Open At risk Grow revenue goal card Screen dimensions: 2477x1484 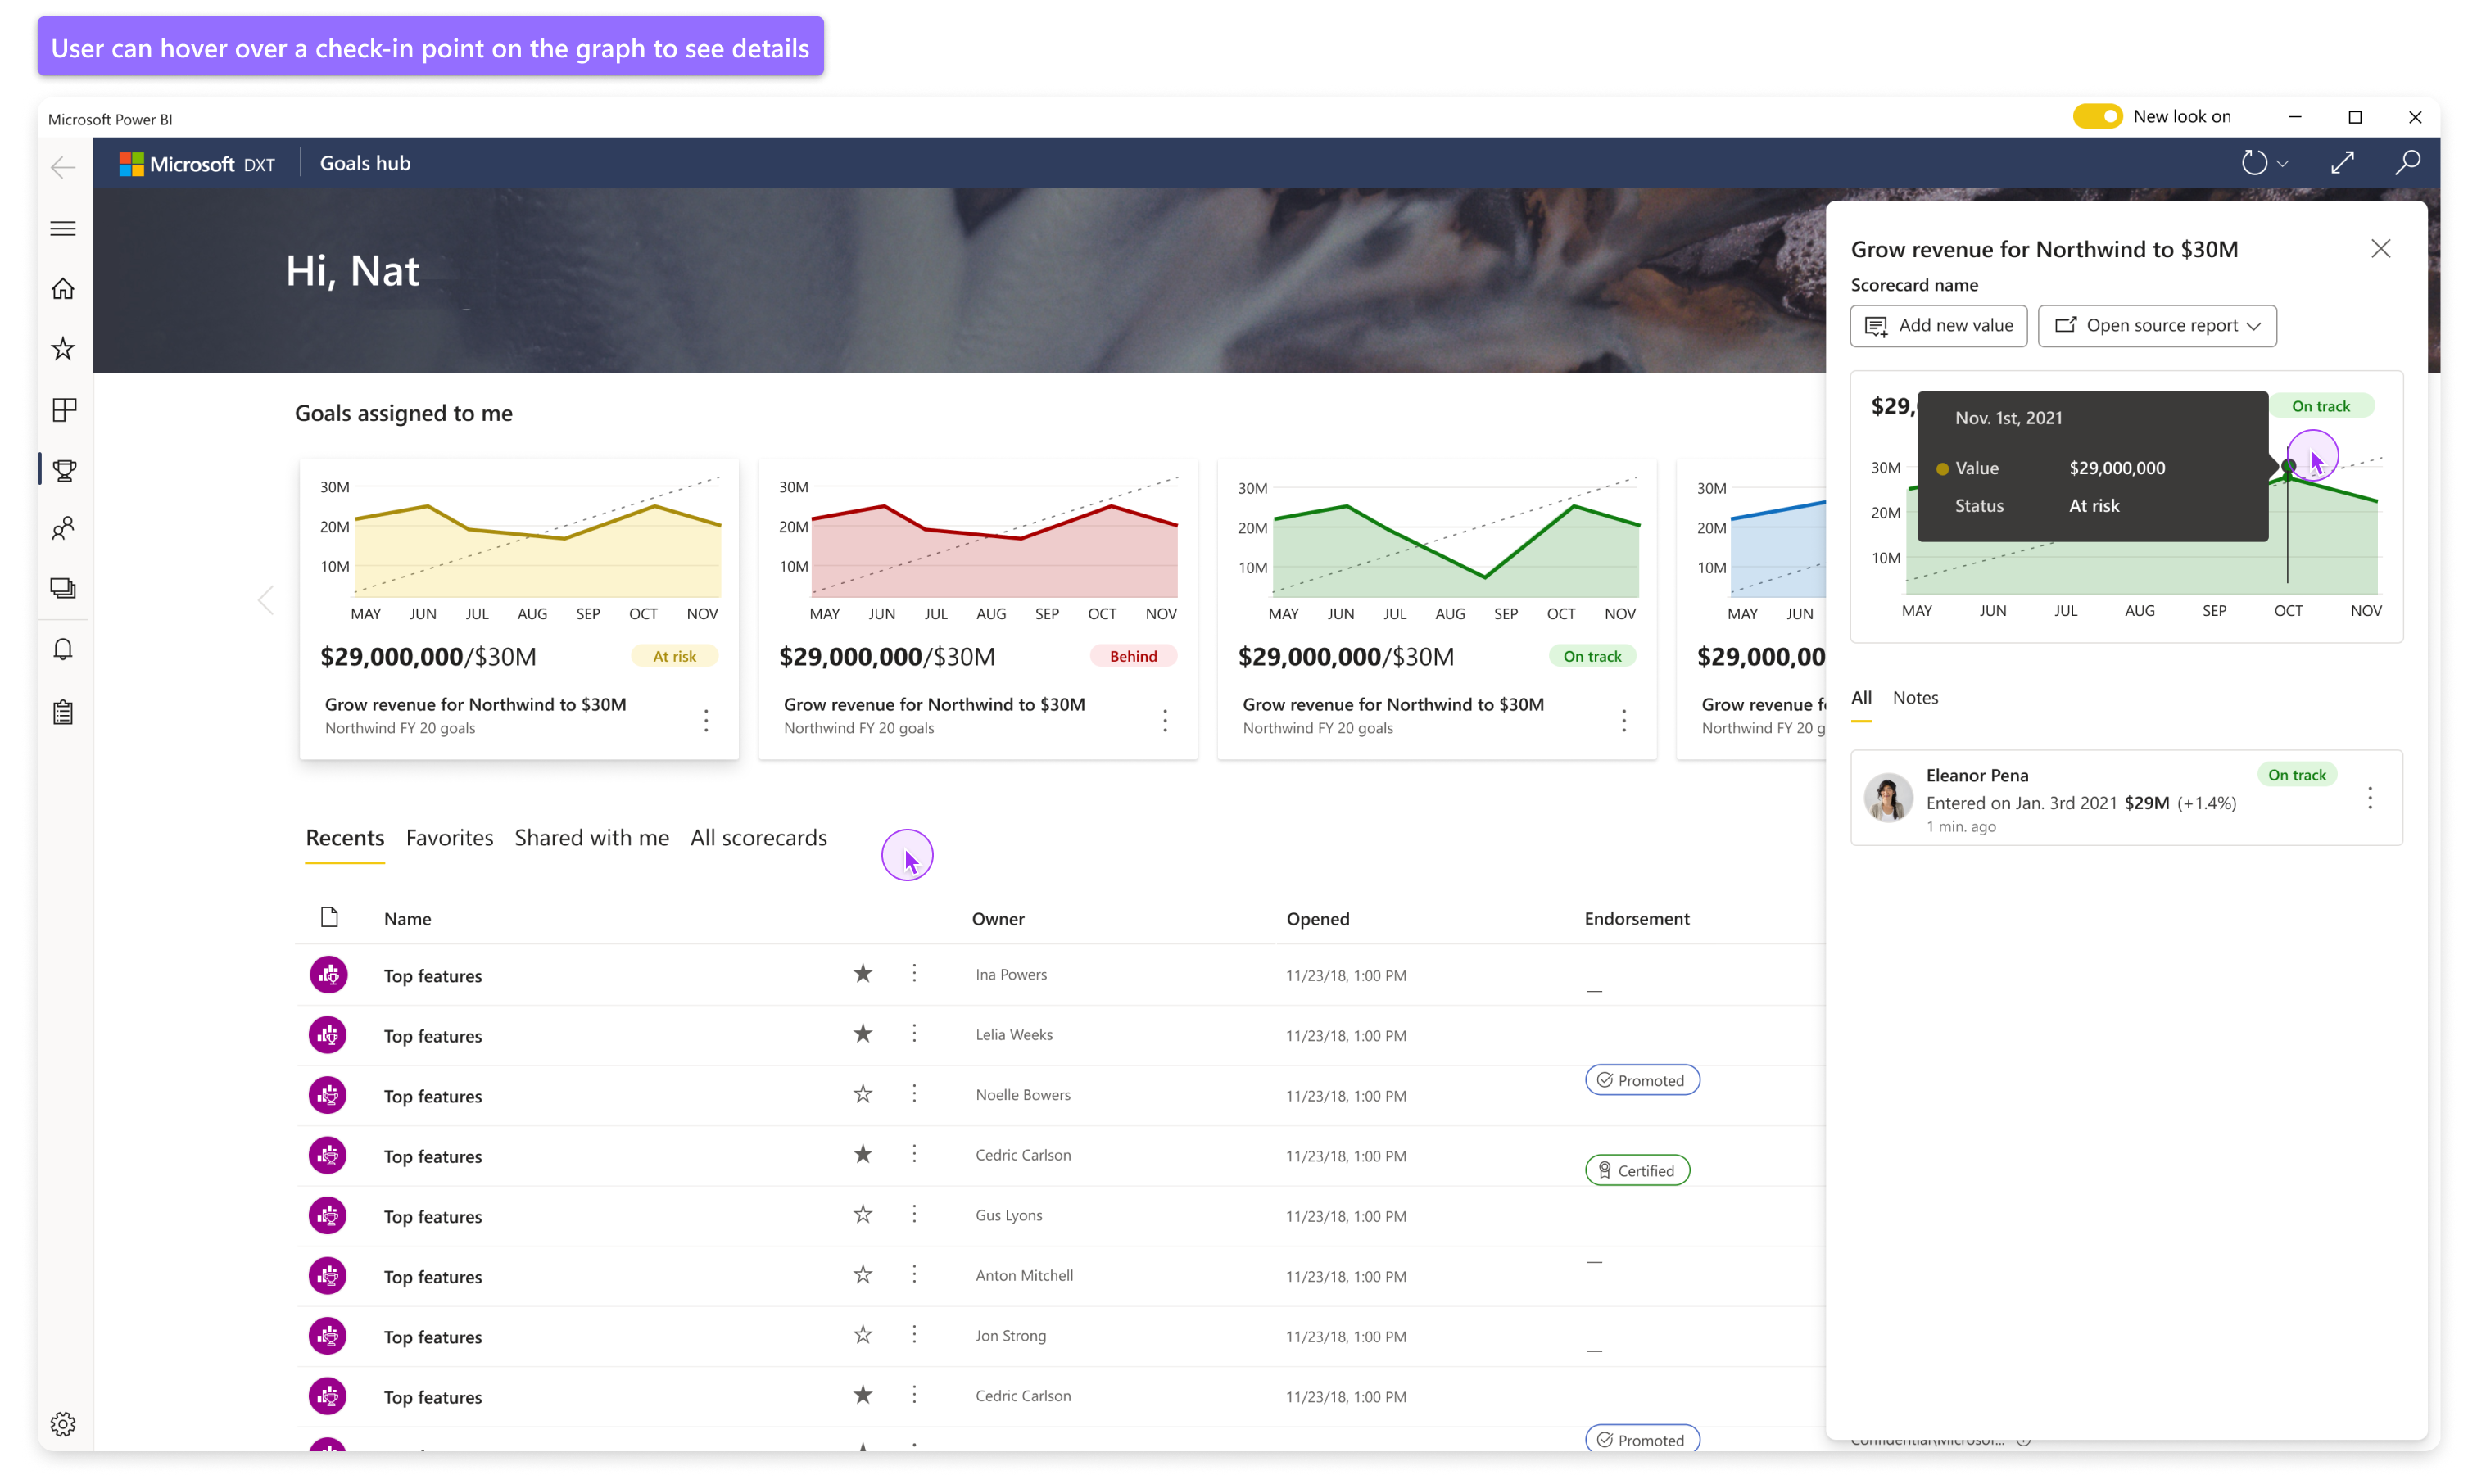pos(518,608)
